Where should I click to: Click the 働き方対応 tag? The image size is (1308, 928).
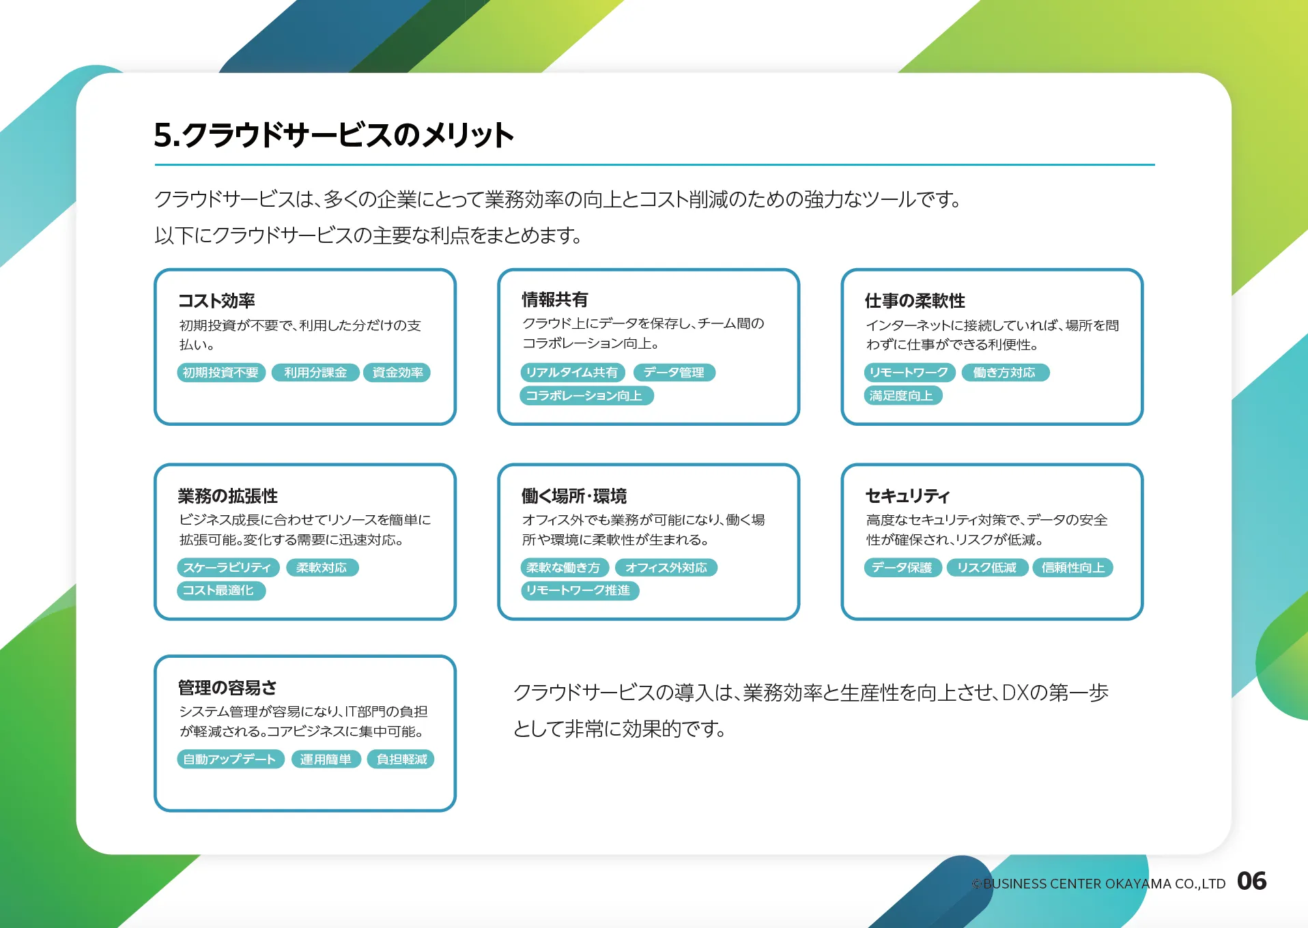pyautogui.click(x=1005, y=373)
